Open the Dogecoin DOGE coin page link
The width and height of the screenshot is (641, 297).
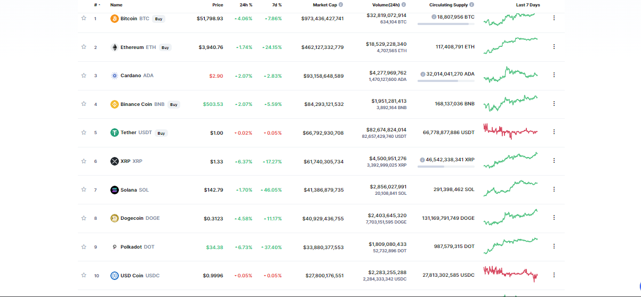pos(140,218)
